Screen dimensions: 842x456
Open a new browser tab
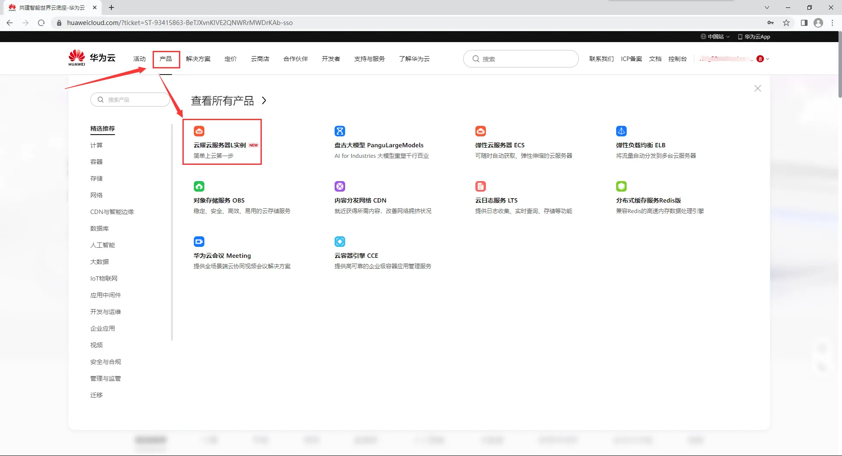111,7
